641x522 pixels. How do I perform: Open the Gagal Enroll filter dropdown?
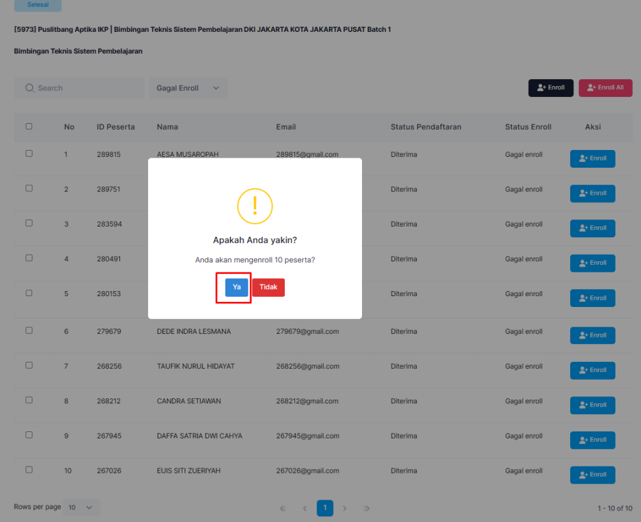pyautogui.click(x=188, y=88)
